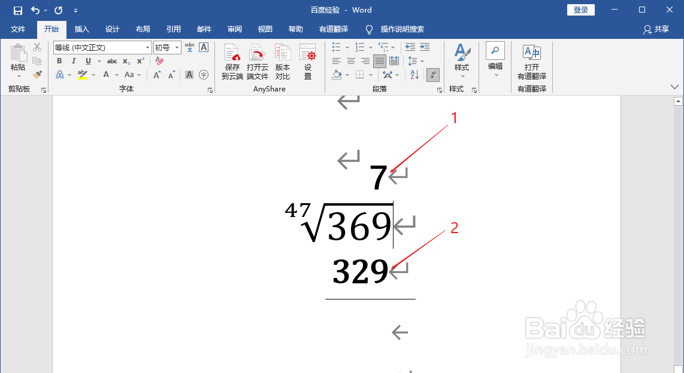Switch to the 插入 ribbon tab

click(x=82, y=29)
